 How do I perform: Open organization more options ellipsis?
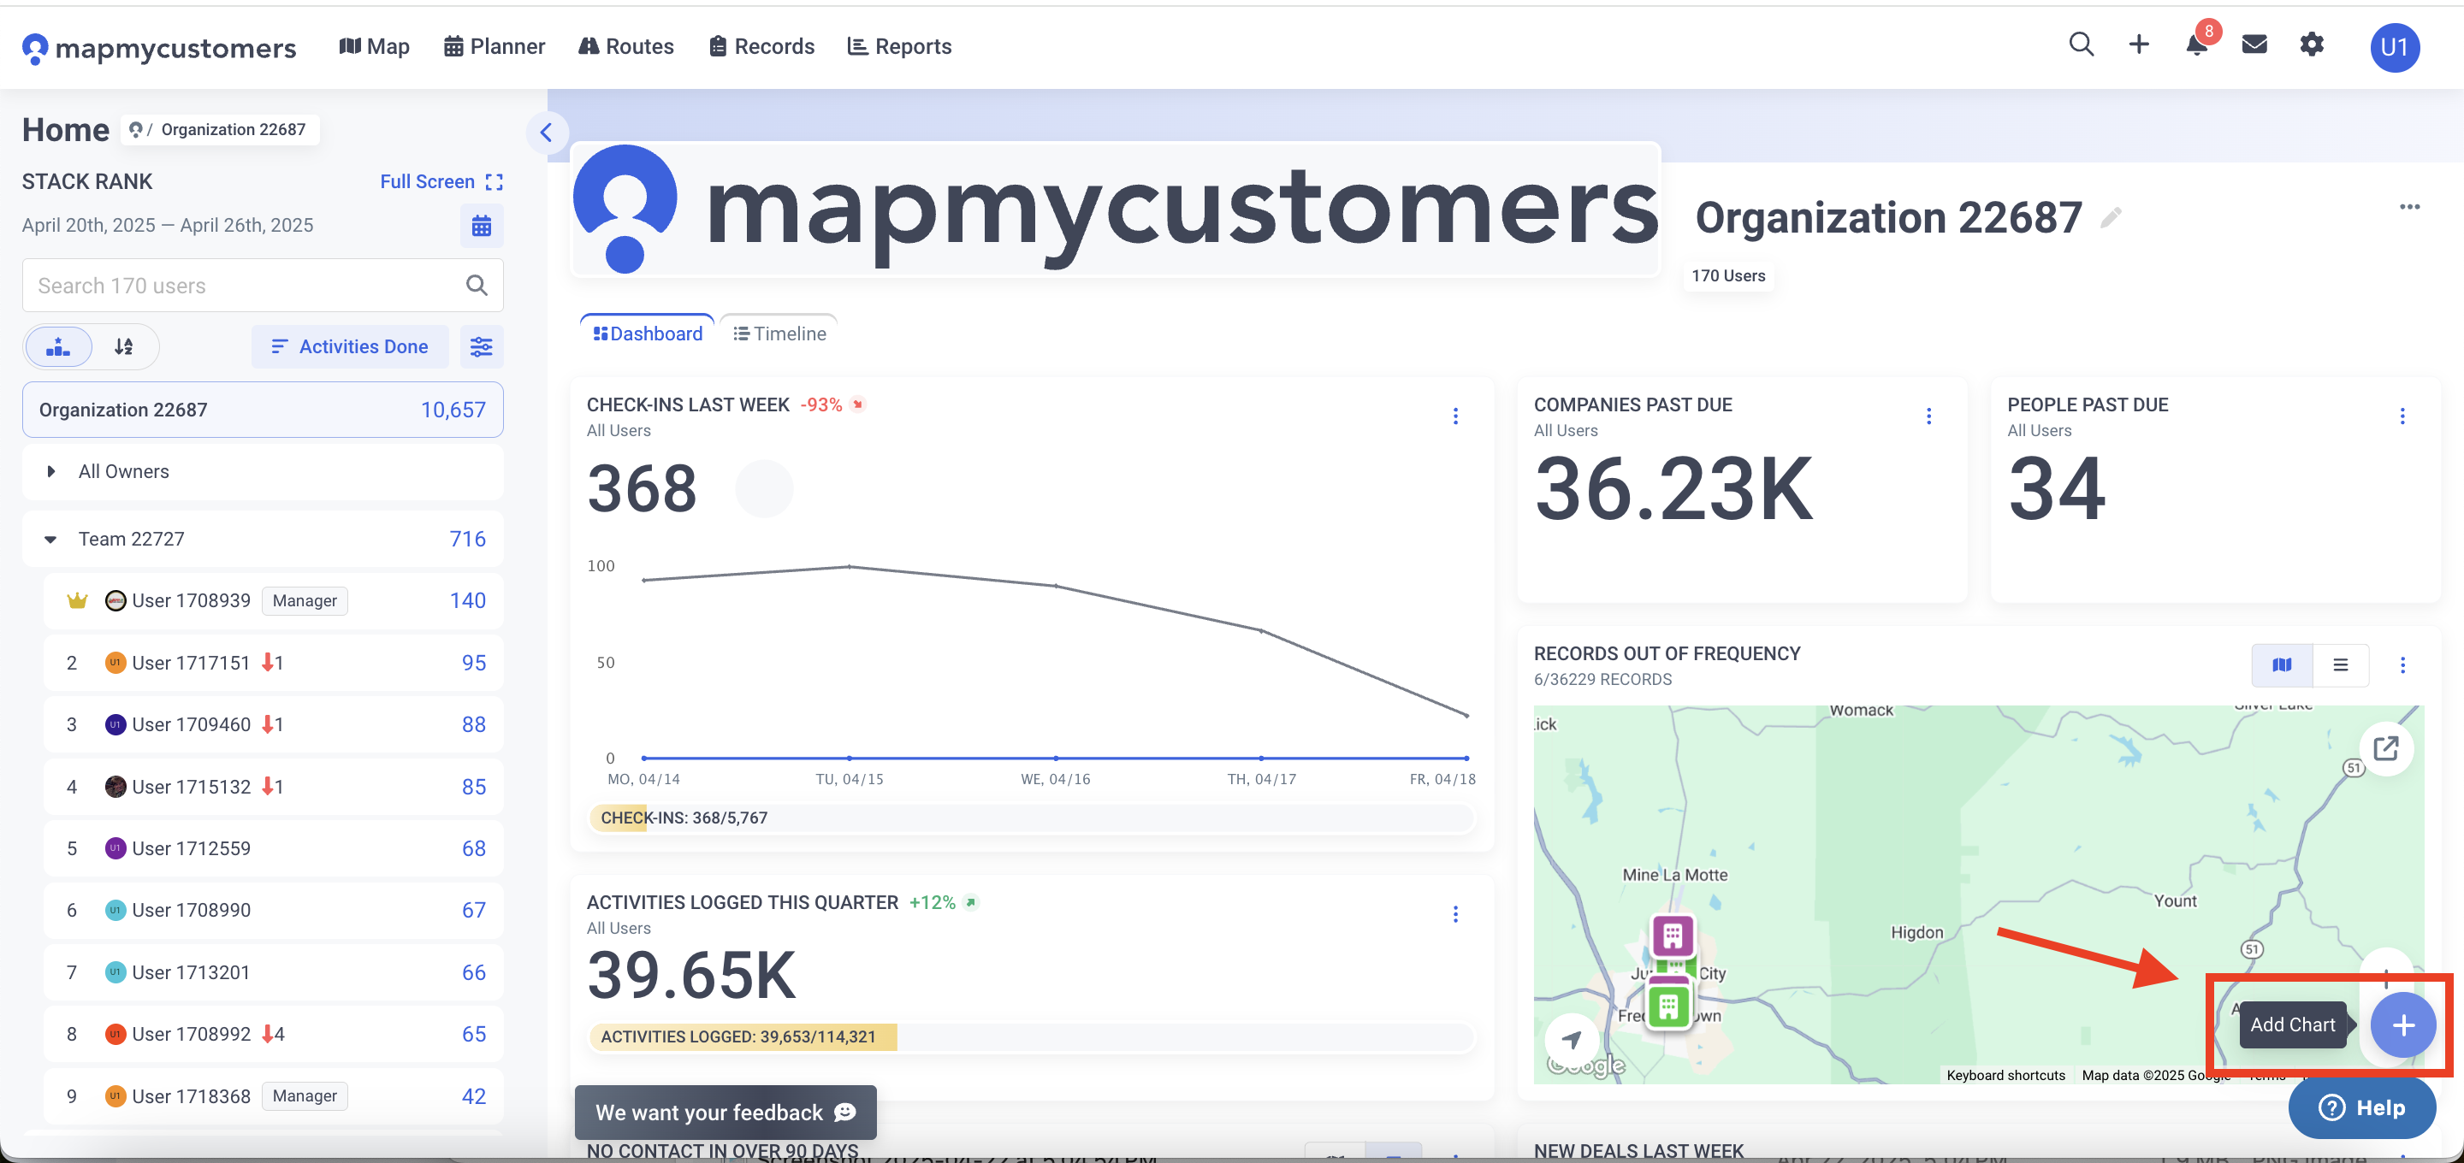[2408, 207]
